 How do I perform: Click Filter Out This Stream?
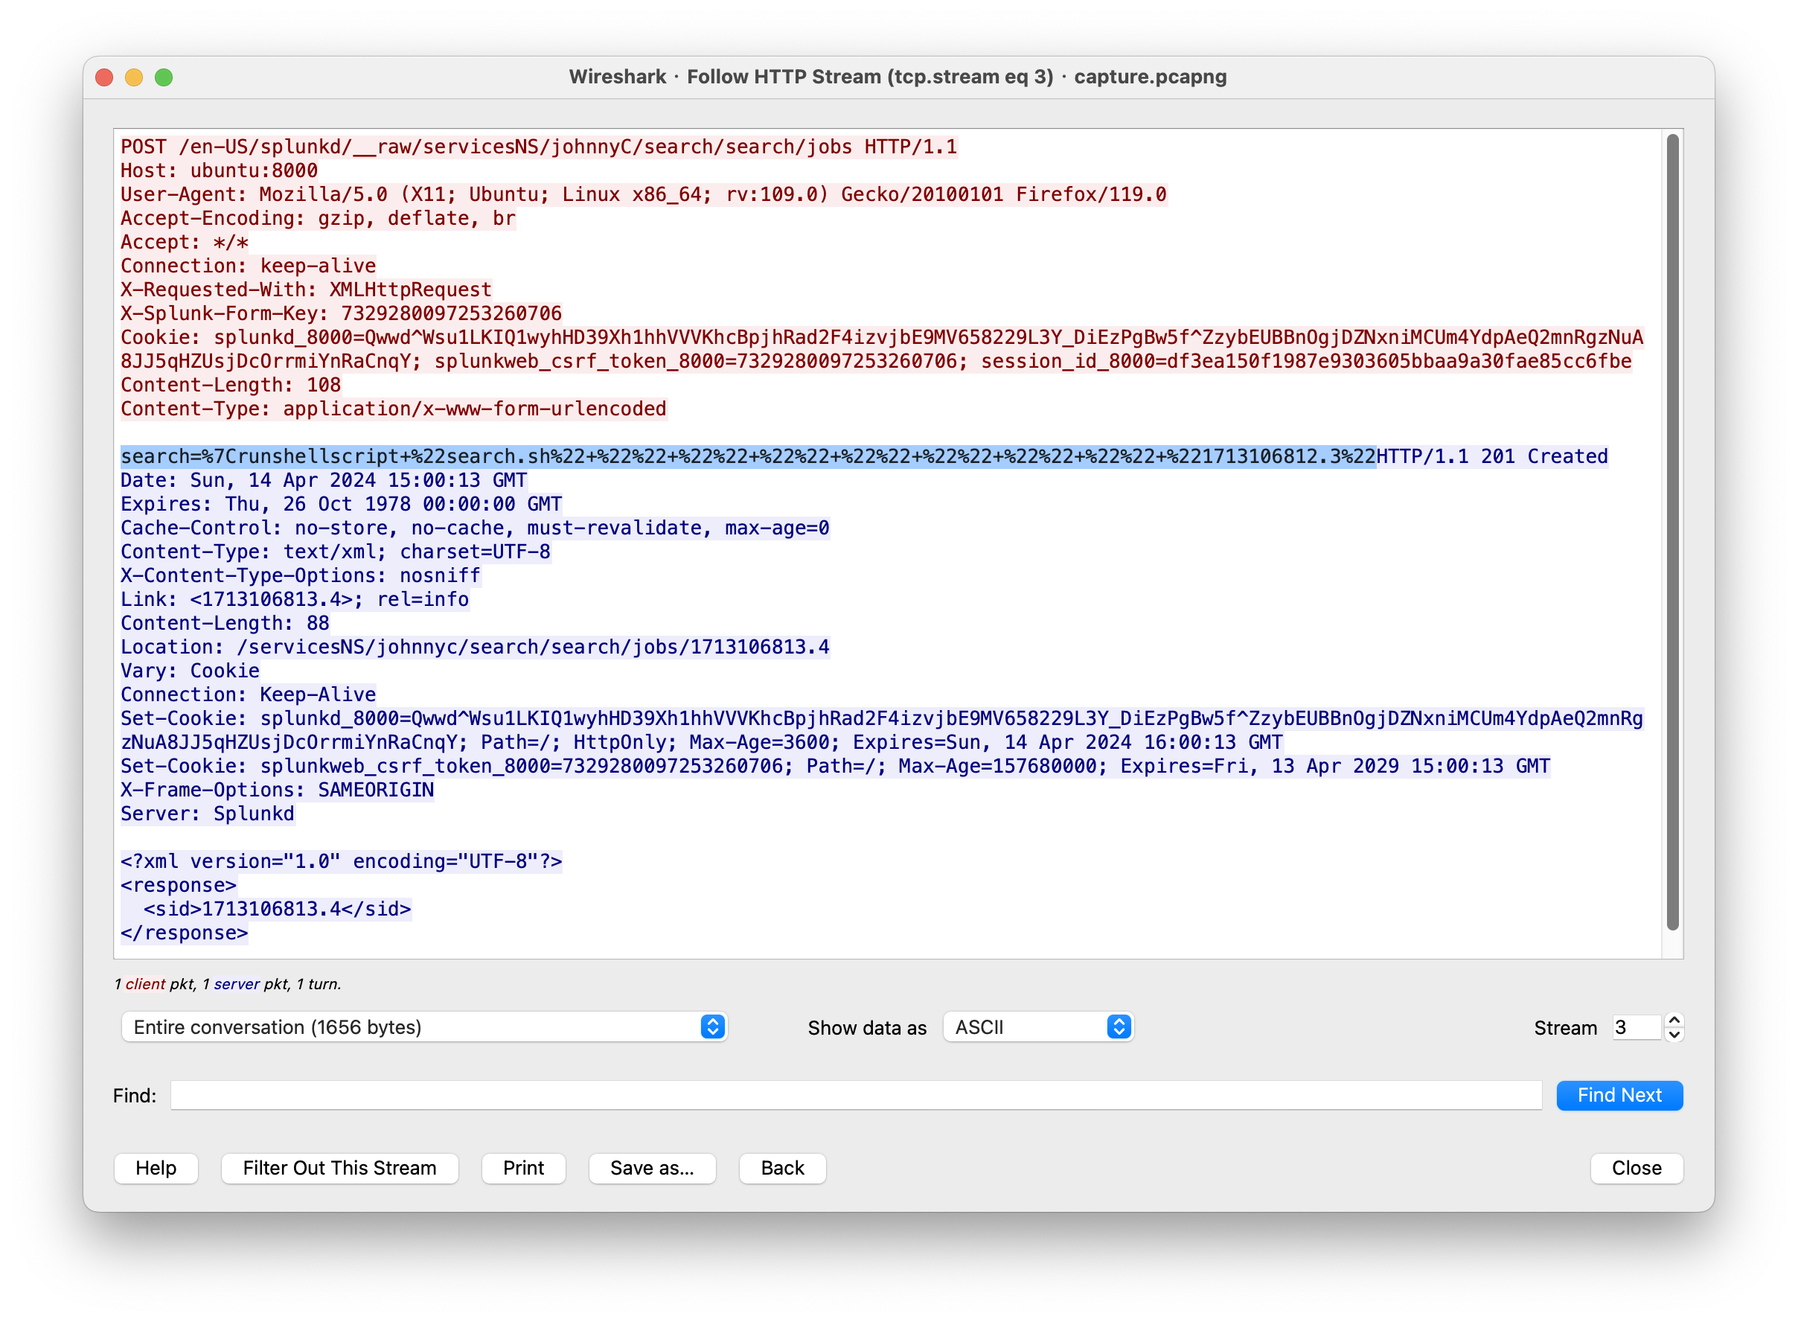[339, 1168]
